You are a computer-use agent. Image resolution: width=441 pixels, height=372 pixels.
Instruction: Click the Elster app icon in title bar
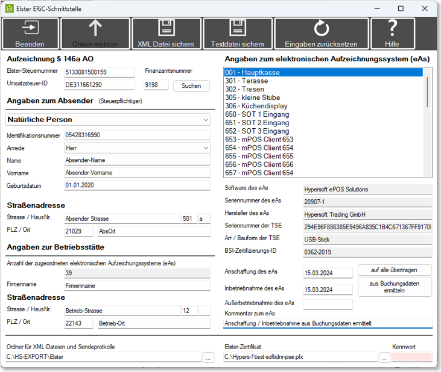[x=10, y=9]
